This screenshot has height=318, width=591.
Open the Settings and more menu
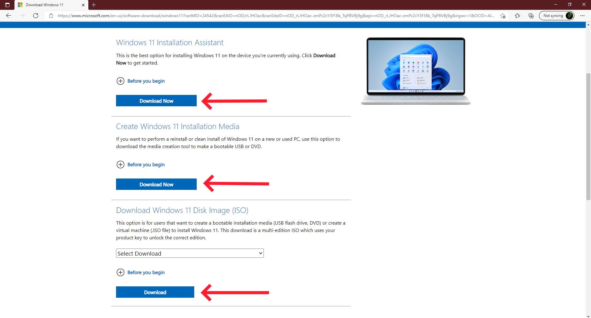point(582,15)
